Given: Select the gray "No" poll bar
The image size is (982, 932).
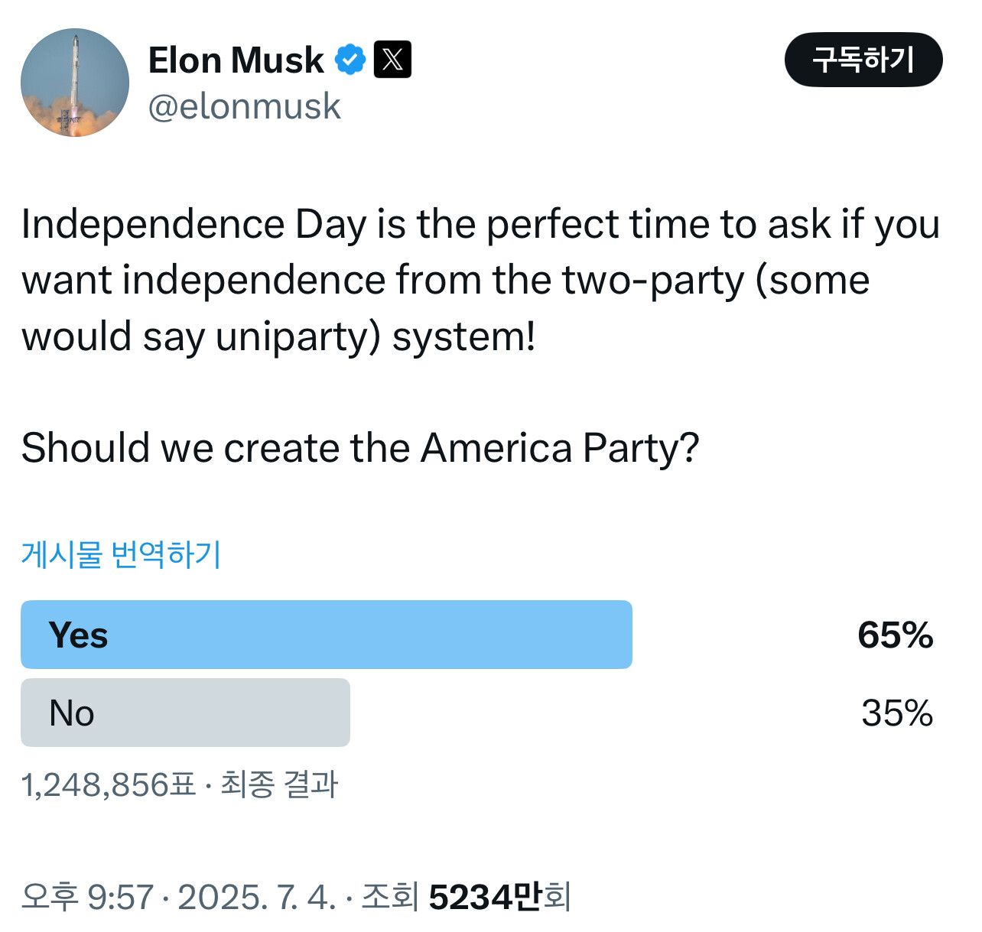Looking at the screenshot, I should tap(185, 713).
